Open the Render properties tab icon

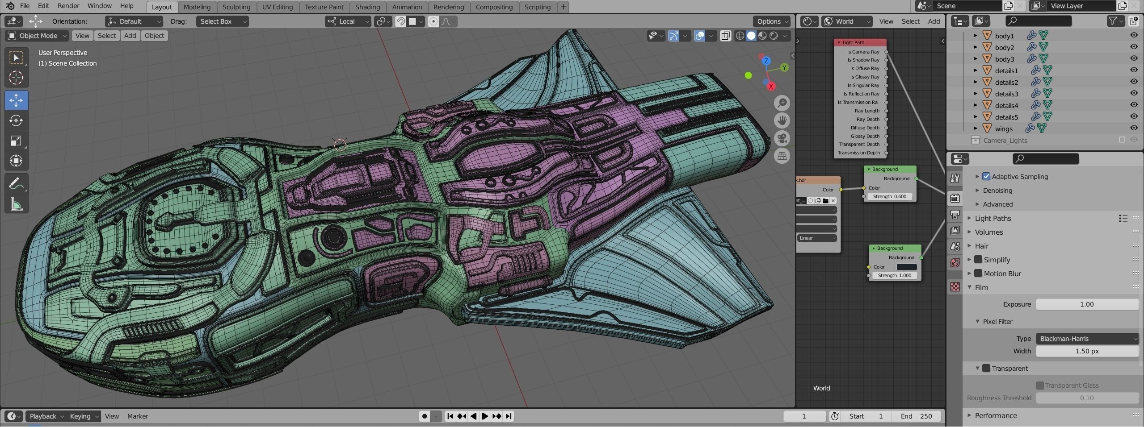point(955,198)
